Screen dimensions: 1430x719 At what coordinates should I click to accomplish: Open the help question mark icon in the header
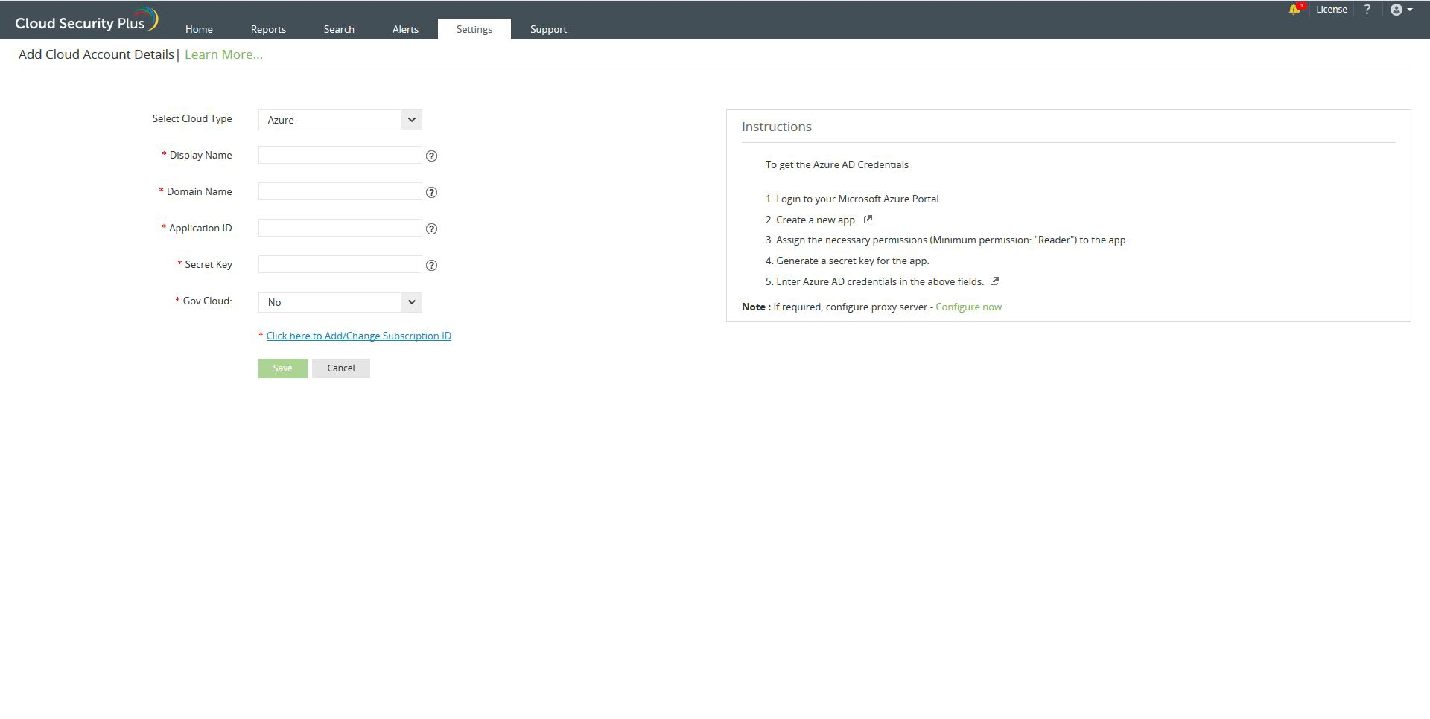1367,10
